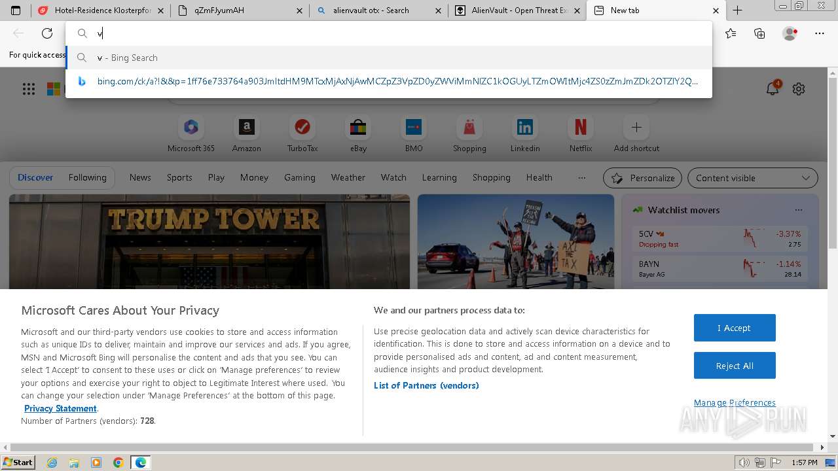Viewport: 838px width, 471px height.
Task: Open the tab actions menu icon
Action: [x=16, y=10]
